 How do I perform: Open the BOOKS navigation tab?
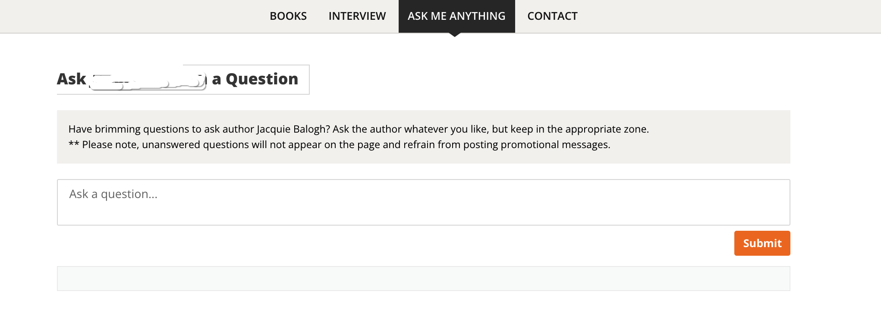(288, 16)
